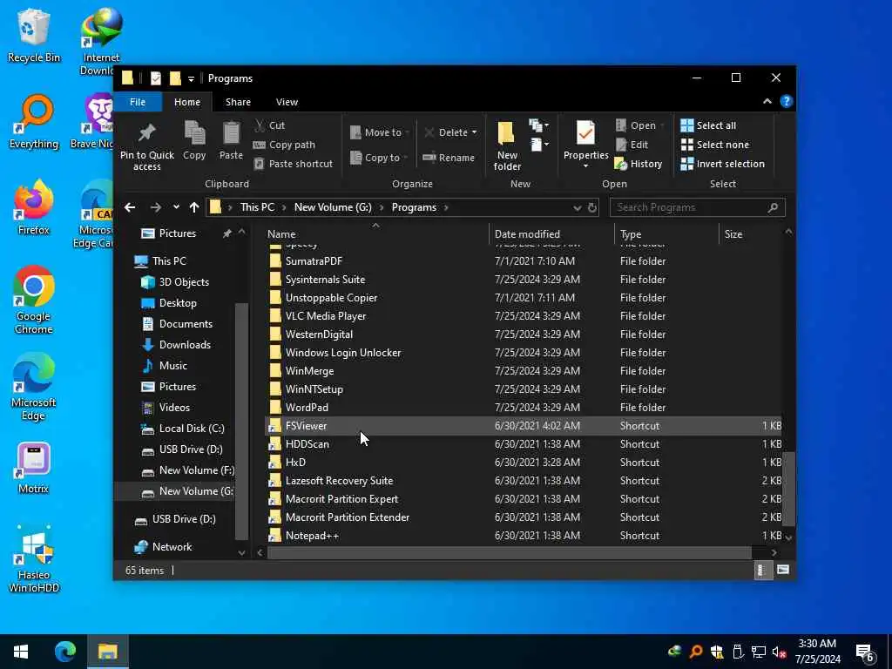Open Easy access dropdown in ribbon
Screen dimensions: 892x669
pos(539,145)
